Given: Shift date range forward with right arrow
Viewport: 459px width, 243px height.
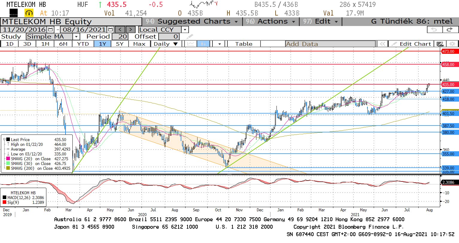Looking at the screenshot, I should [130, 30].
